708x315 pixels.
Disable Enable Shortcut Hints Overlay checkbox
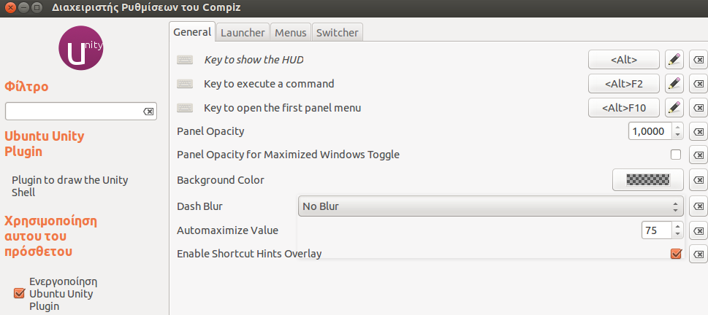(x=676, y=254)
